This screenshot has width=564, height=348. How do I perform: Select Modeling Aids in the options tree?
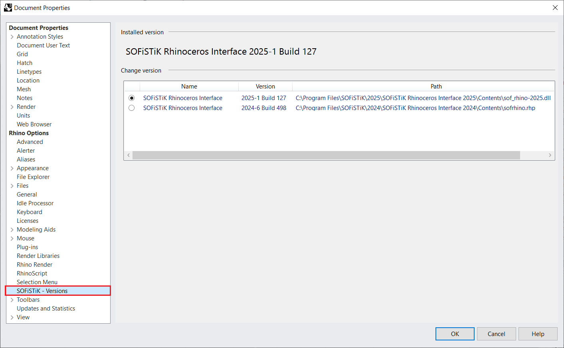[x=36, y=230]
